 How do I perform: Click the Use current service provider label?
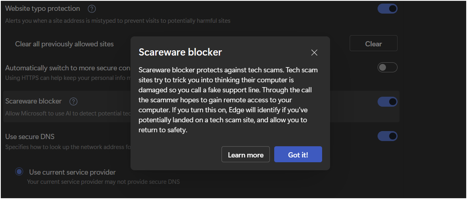coord(72,172)
